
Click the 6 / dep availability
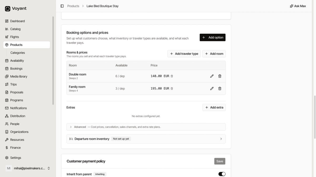point(120,76)
